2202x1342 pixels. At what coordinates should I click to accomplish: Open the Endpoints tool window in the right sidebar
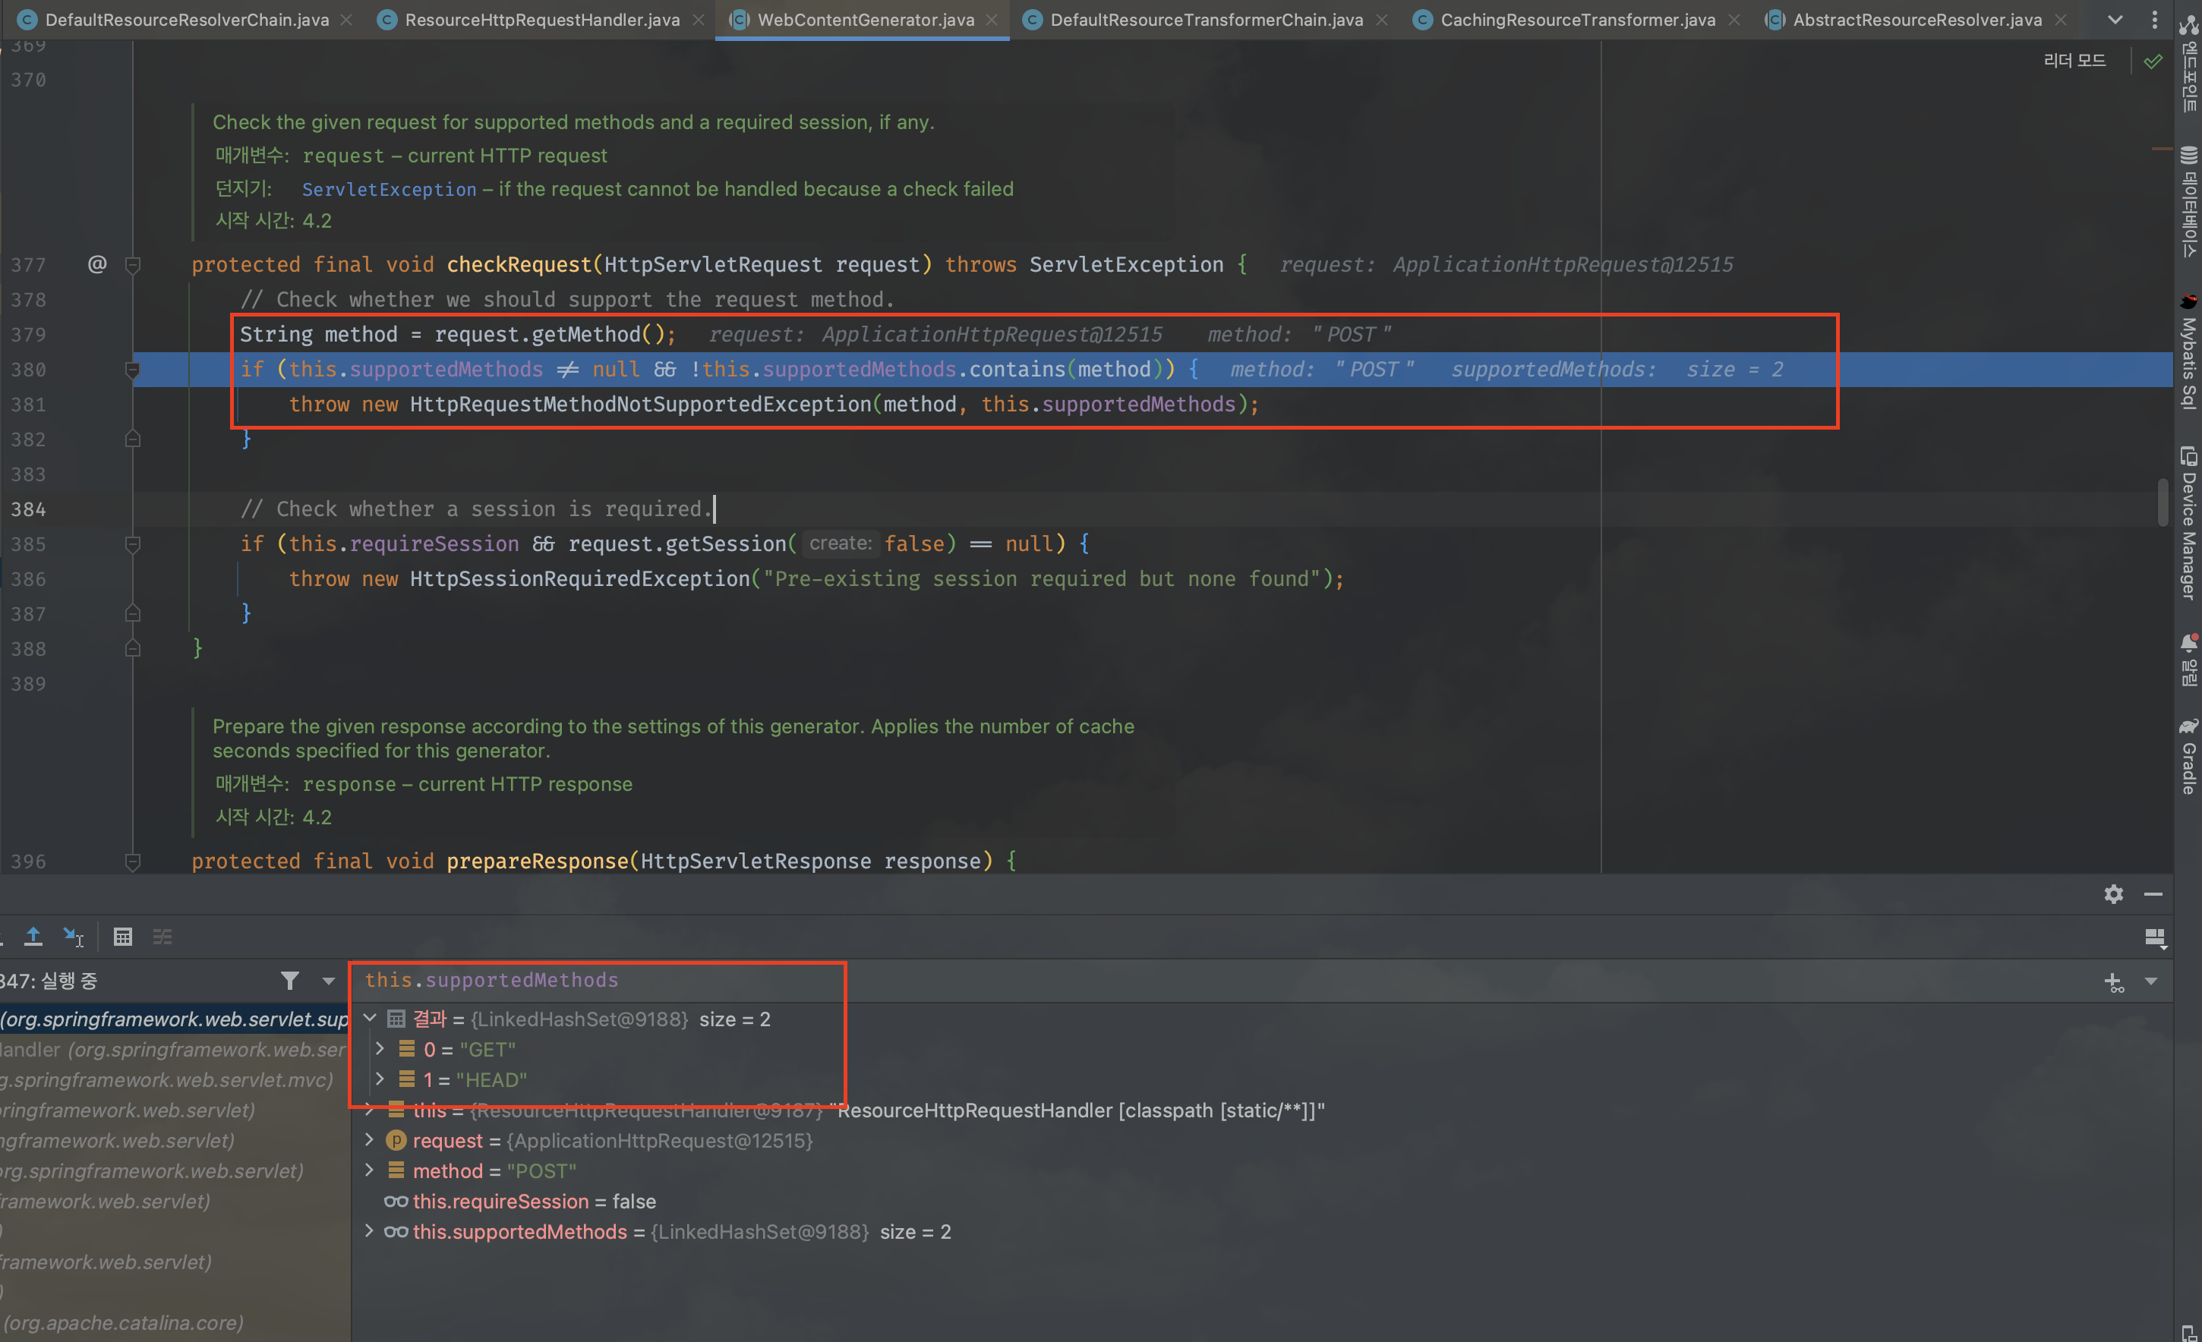[x=2188, y=65]
